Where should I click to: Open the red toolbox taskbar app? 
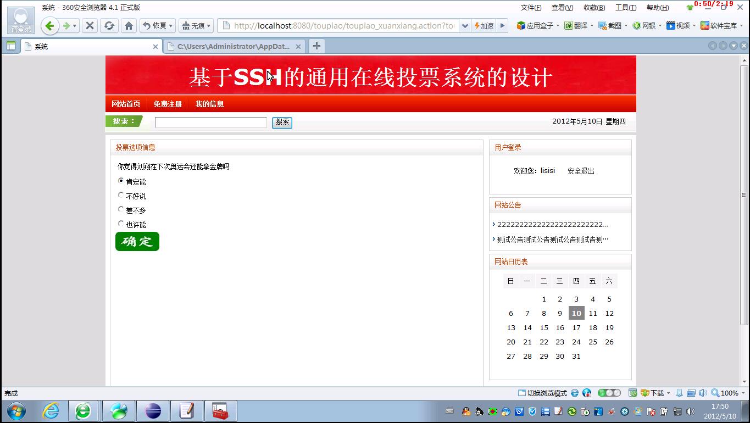(x=220, y=411)
